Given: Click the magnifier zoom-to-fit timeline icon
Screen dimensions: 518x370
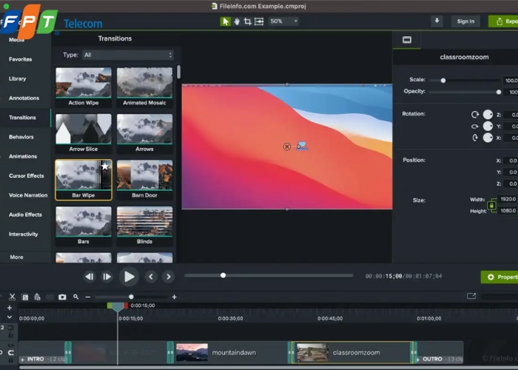Looking at the screenshot, I should coord(76,297).
